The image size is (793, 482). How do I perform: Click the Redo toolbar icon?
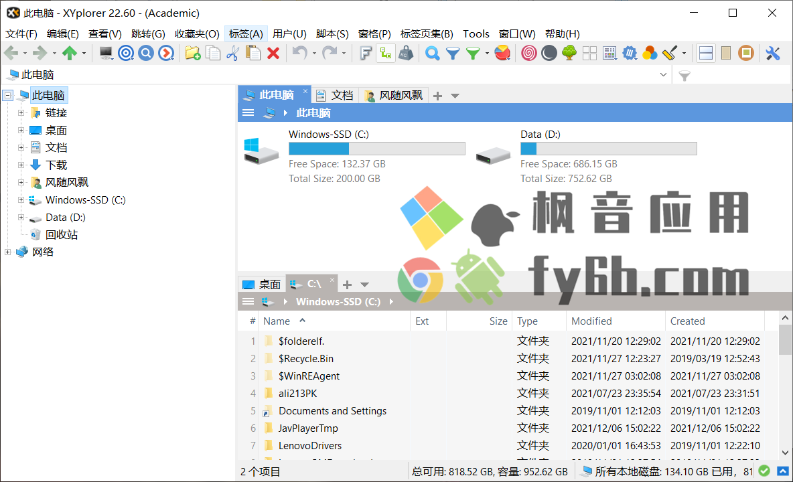(x=330, y=52)
